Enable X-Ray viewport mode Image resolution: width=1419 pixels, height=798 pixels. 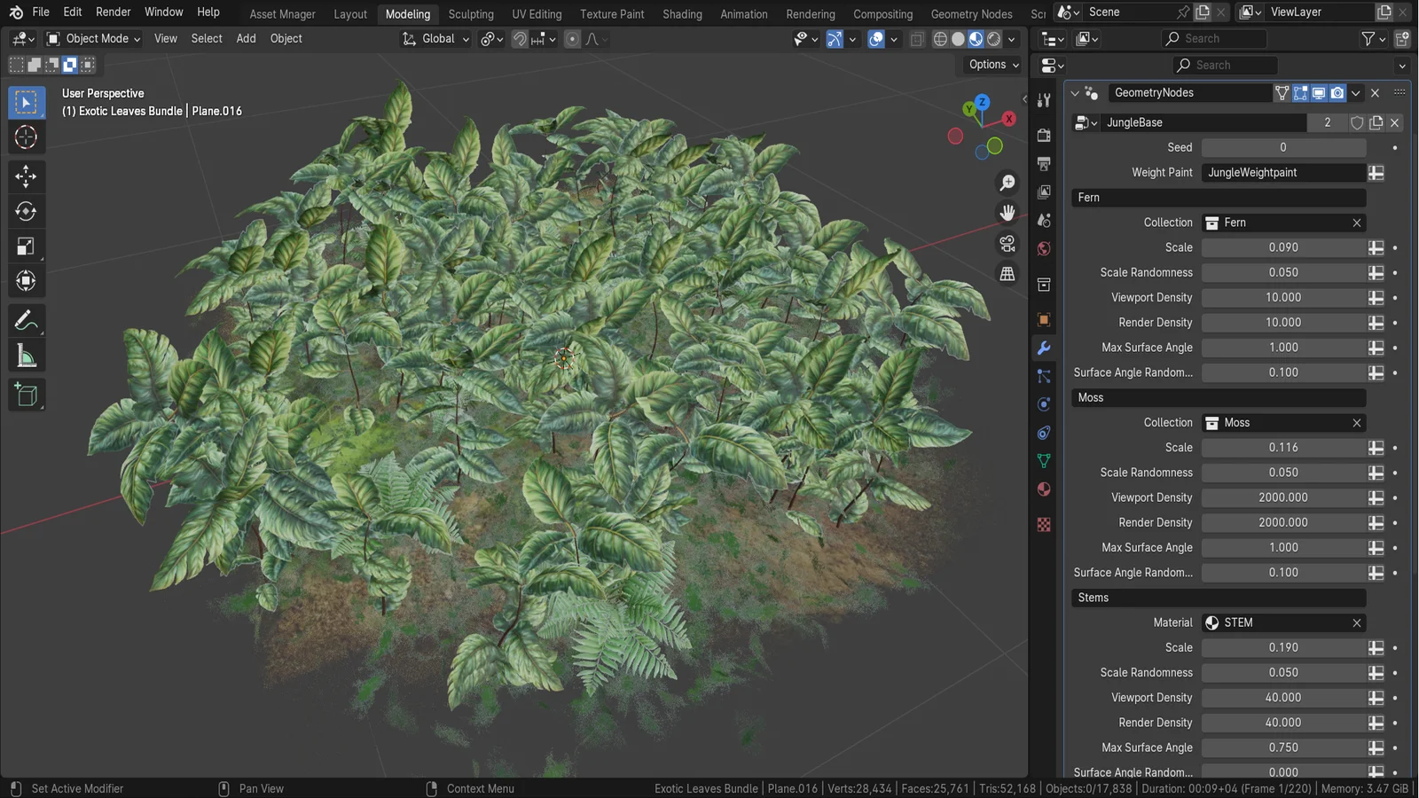[916, 39]
